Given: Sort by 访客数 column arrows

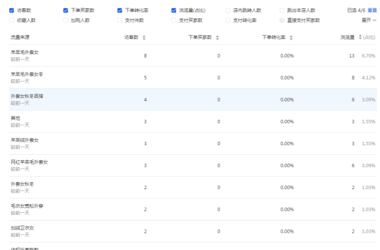Looking at the screenshot, I should pos(144,38).
